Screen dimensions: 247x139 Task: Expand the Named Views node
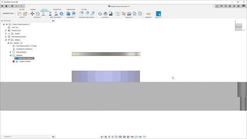coord(6,31)
